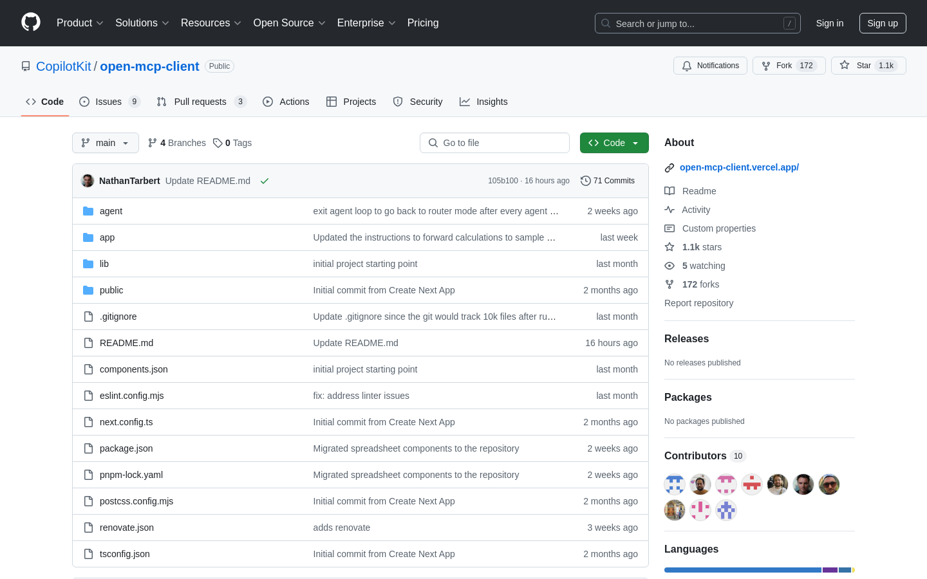
Task: Click the stars icon in About
Action: 669,247
